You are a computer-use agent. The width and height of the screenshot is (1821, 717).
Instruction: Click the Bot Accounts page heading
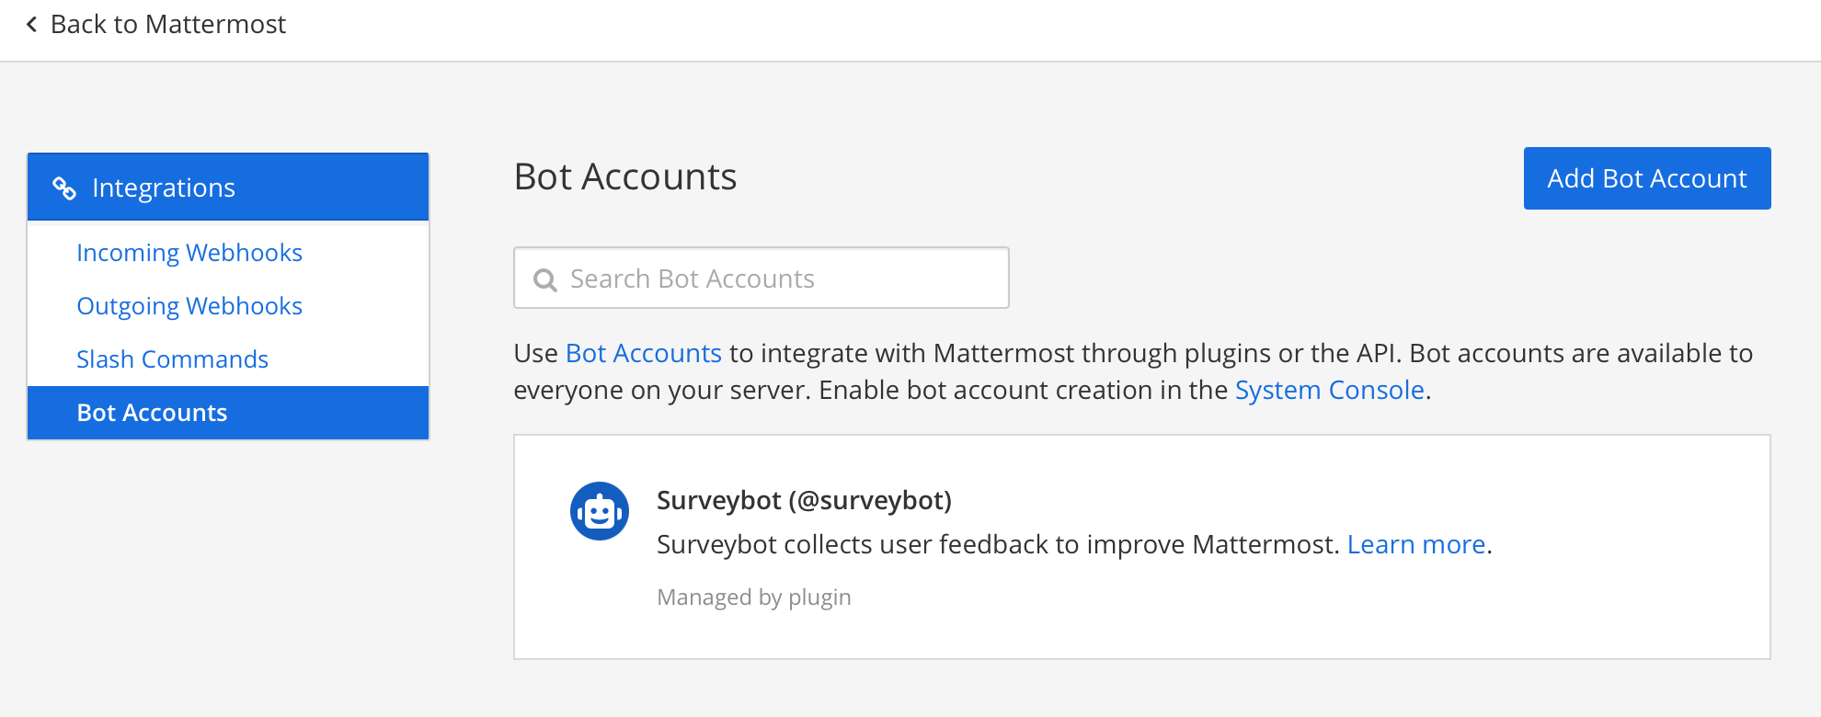tap(625, 176)
